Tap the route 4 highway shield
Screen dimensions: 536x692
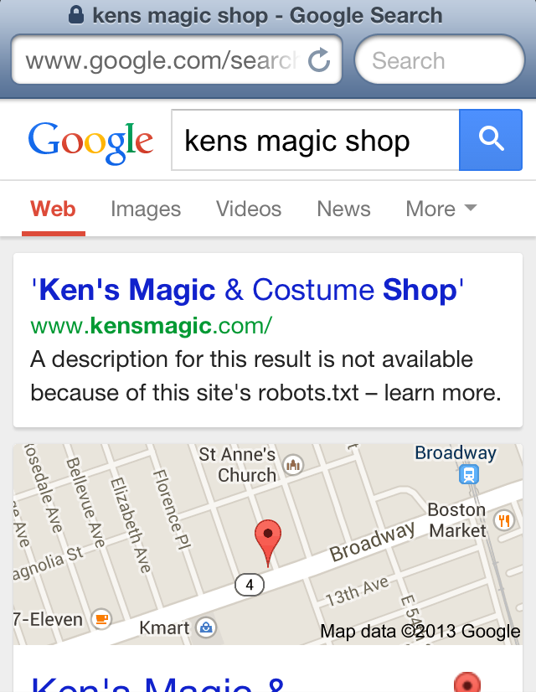(x=250, y=585)
